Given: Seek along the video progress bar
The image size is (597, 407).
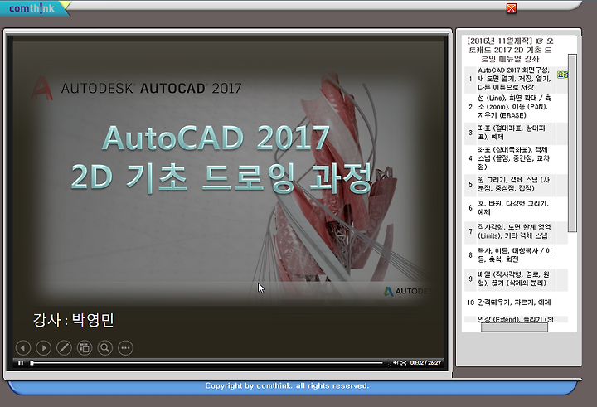Looking at the screenshot, I should (x=207, y=363).
